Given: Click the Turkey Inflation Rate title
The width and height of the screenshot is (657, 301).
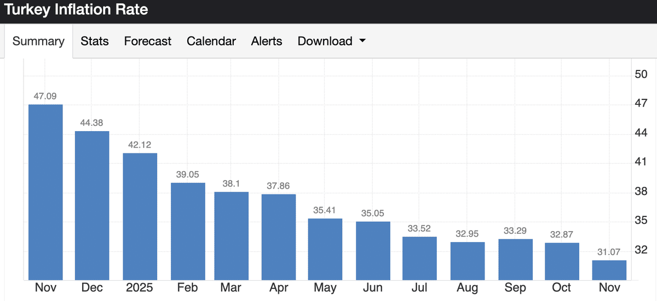Looking at the screenshot, I should [77, 10].
